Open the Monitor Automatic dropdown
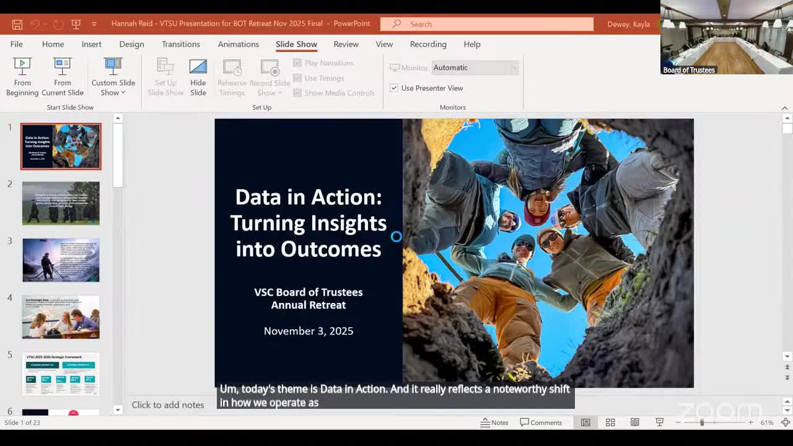 tap(475, 68)
